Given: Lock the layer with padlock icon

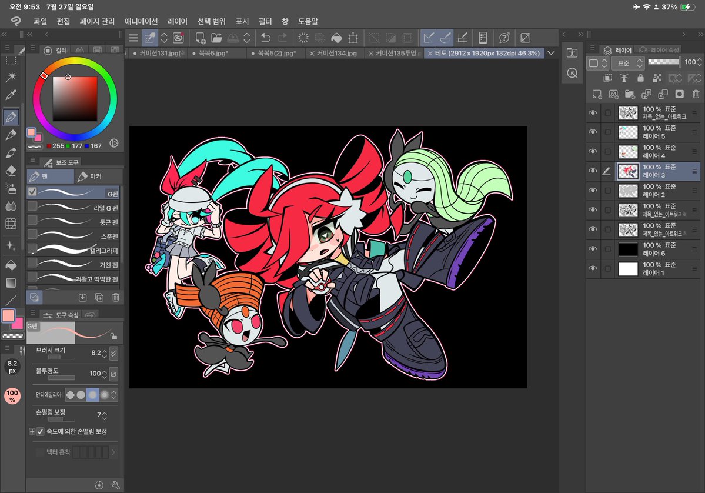Looking at the screenshot, I should click(640, 78).
